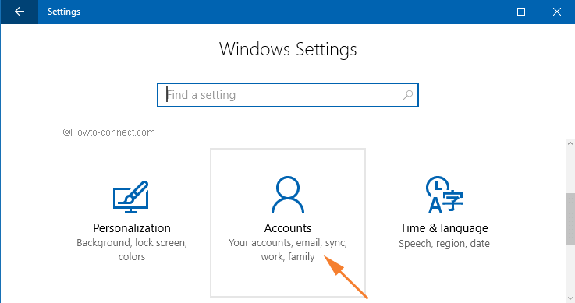
Task: Go back using the arrow in the title bar
Action: click(x=19, y=12)
